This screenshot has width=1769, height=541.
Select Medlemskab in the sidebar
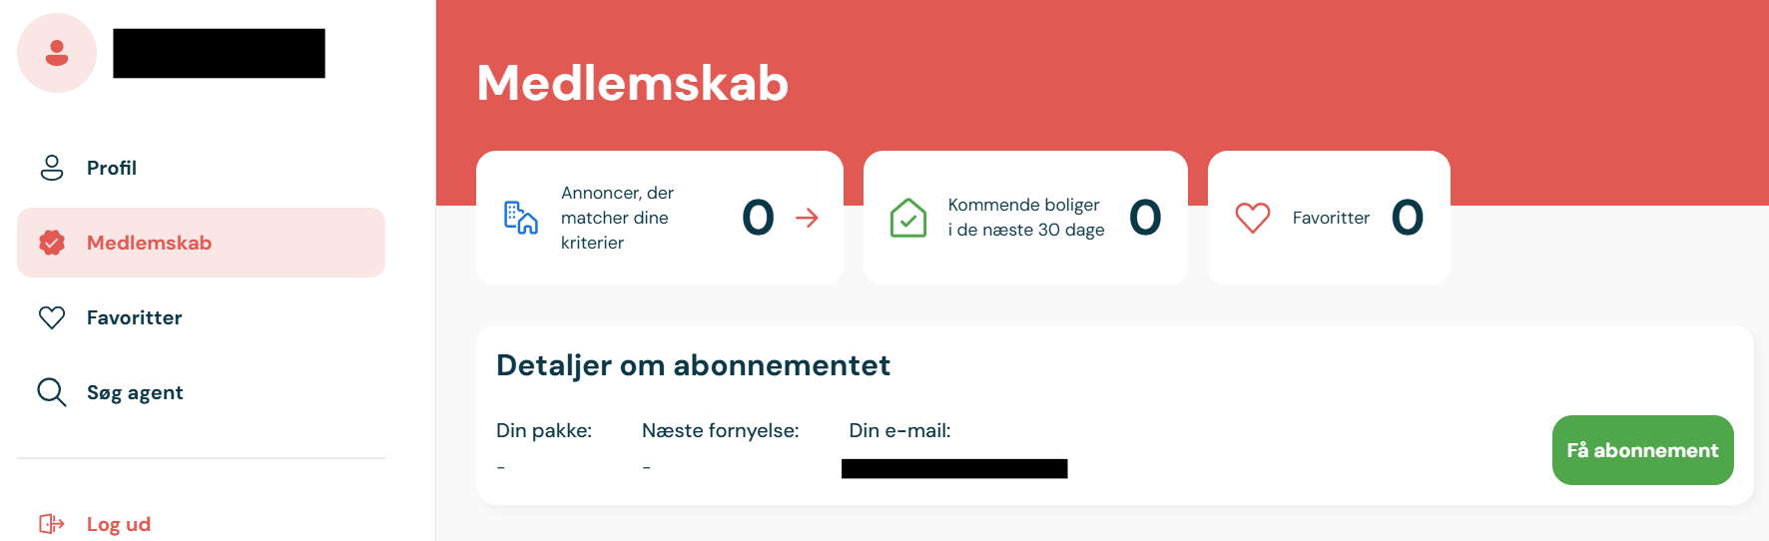tap(201, 243)
